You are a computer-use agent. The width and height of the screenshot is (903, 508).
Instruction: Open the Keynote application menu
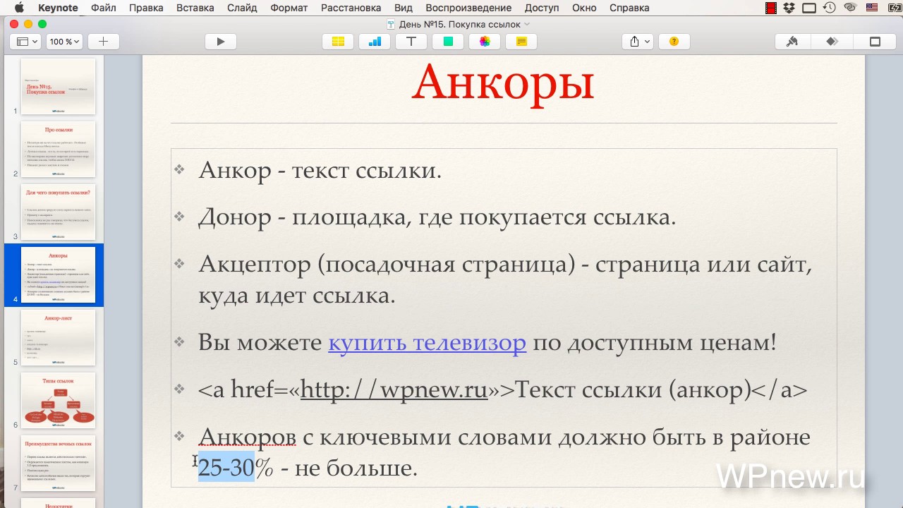point(58,8)
